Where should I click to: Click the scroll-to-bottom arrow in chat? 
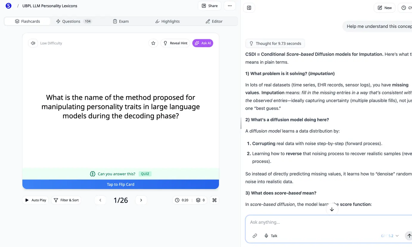click(332, 209)
